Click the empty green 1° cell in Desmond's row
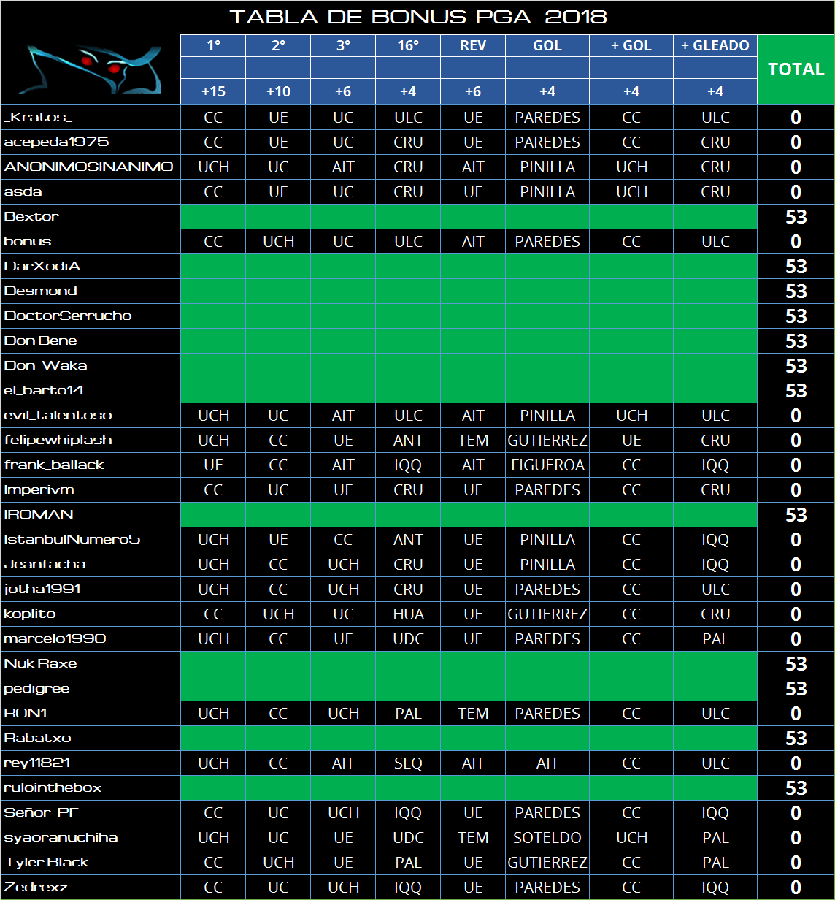 pyautogui.click(x=213, y=291)
